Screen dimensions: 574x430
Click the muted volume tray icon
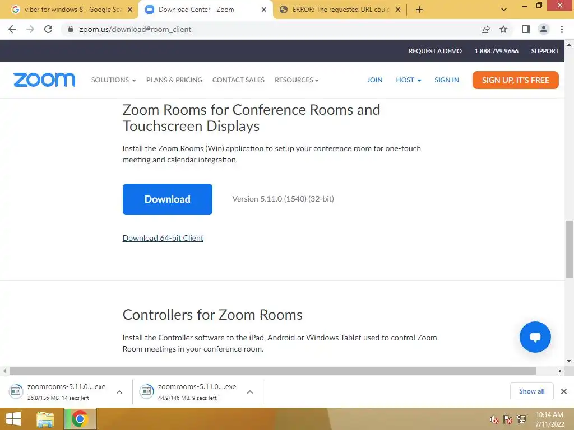pos(494,419)
